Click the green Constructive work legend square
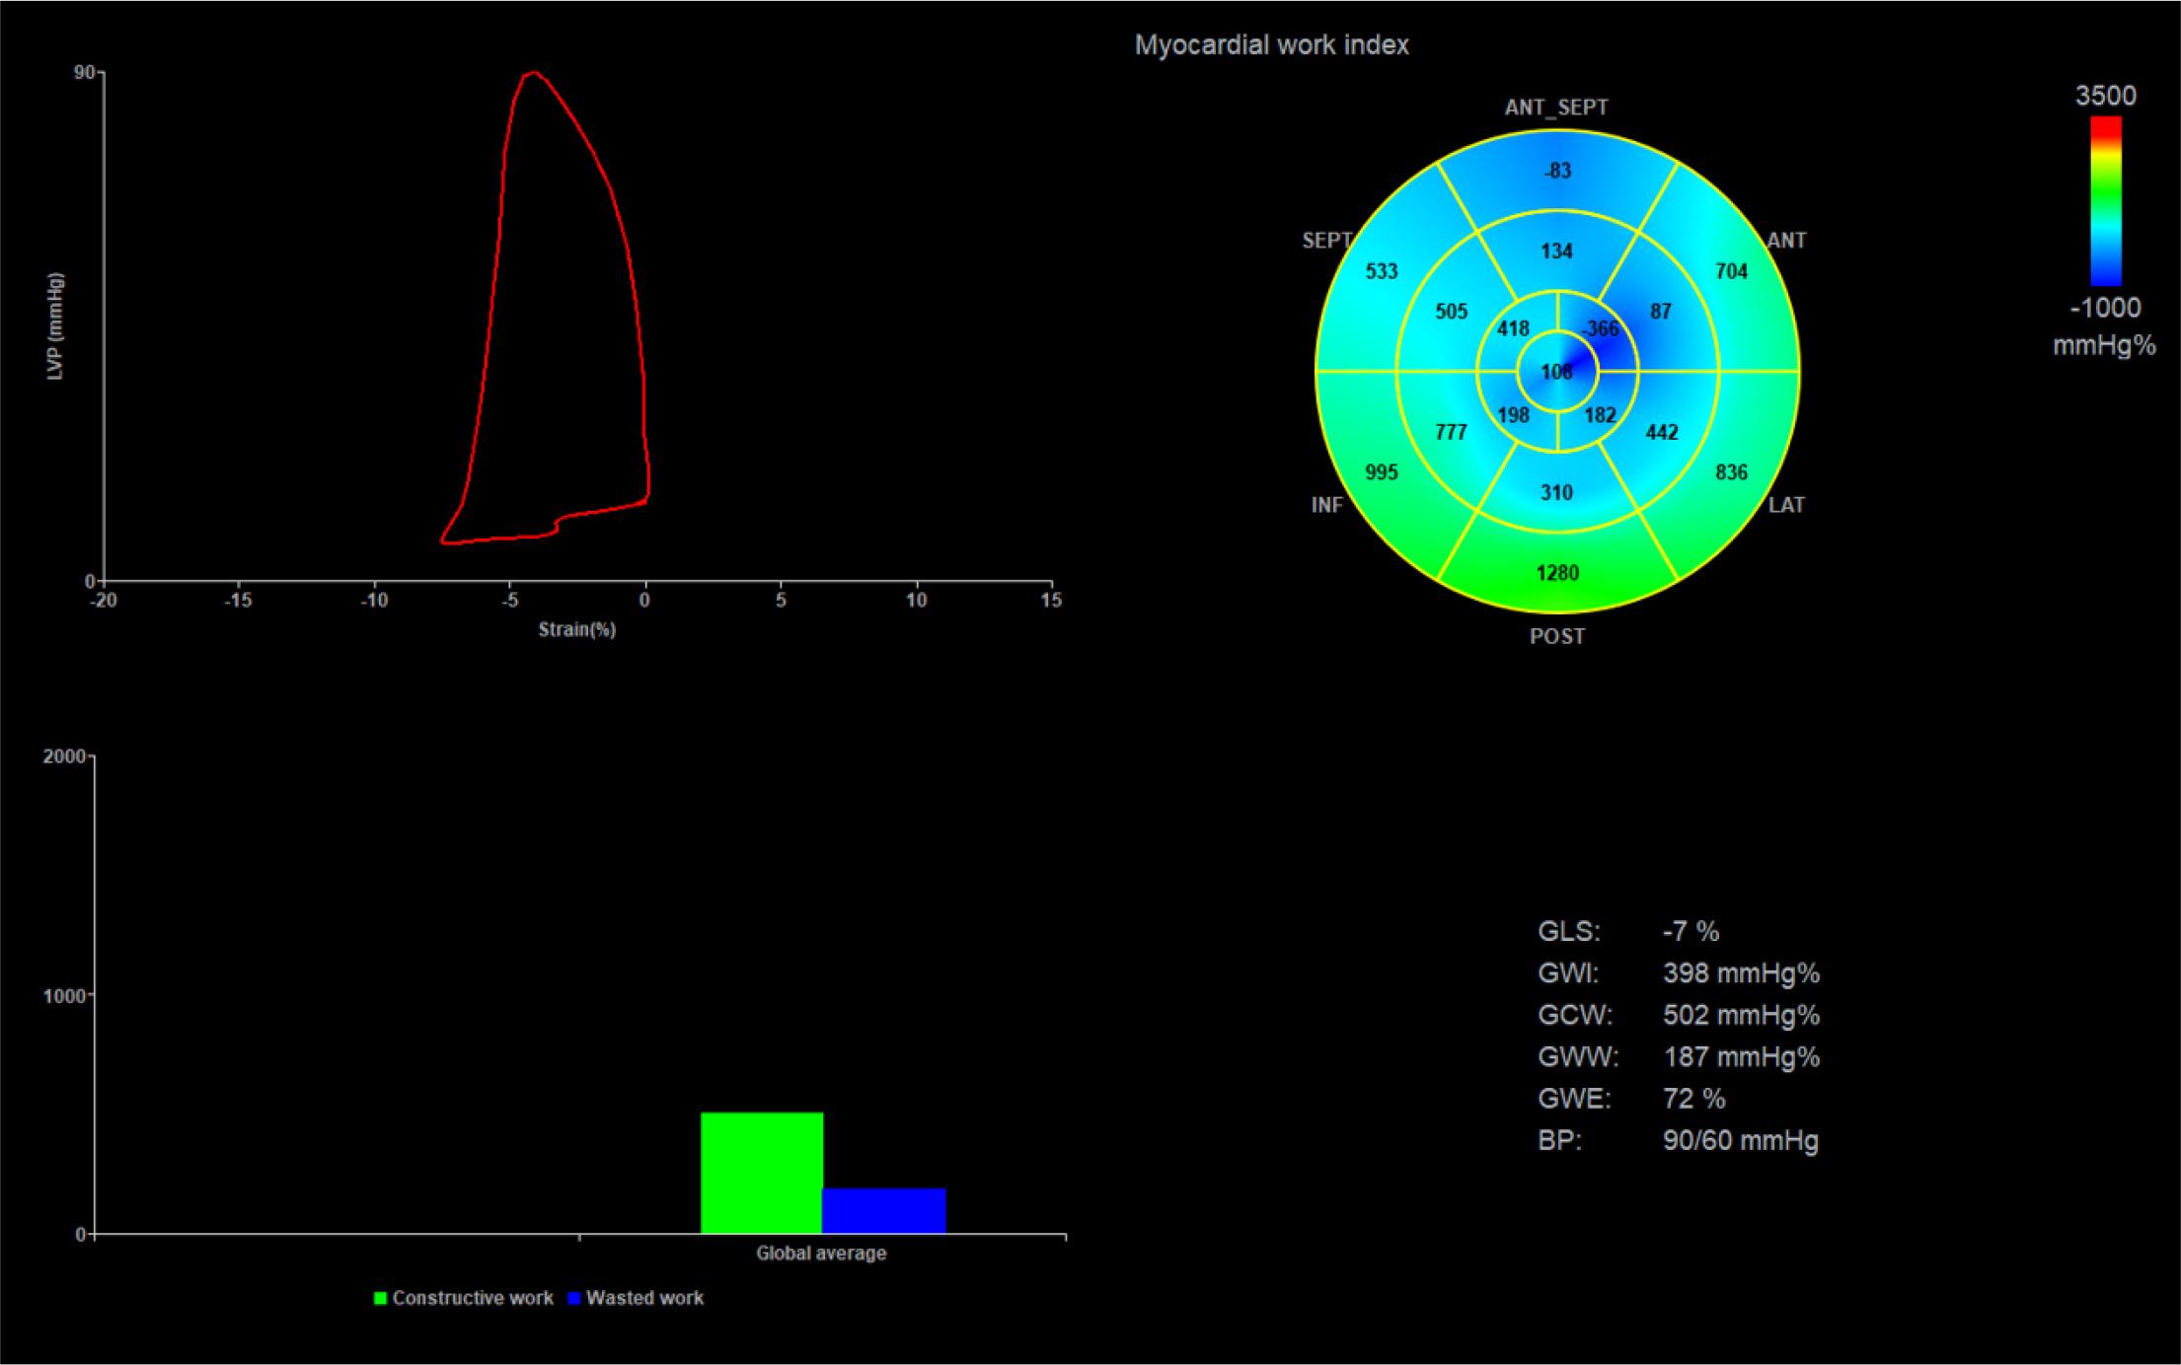2181x1365 pixels. [x=380, y=1298]
